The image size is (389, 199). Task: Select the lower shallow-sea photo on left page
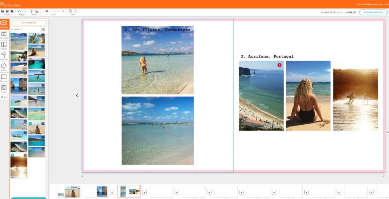tap(158, 131)
